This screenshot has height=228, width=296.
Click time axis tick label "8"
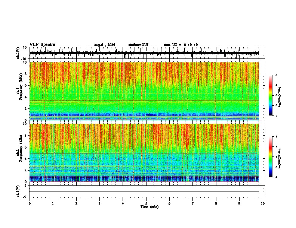pyautogui.click(x=216, y=203)
